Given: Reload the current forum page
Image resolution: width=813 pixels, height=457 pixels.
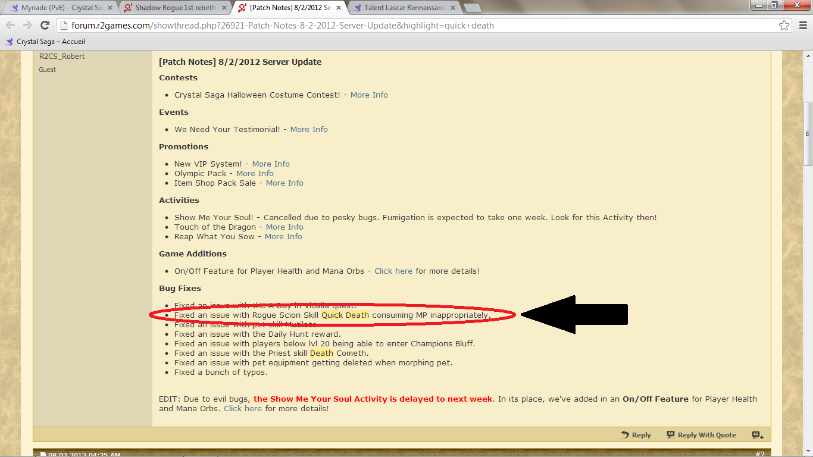Looking at the screenshot, I should point(45,26).
